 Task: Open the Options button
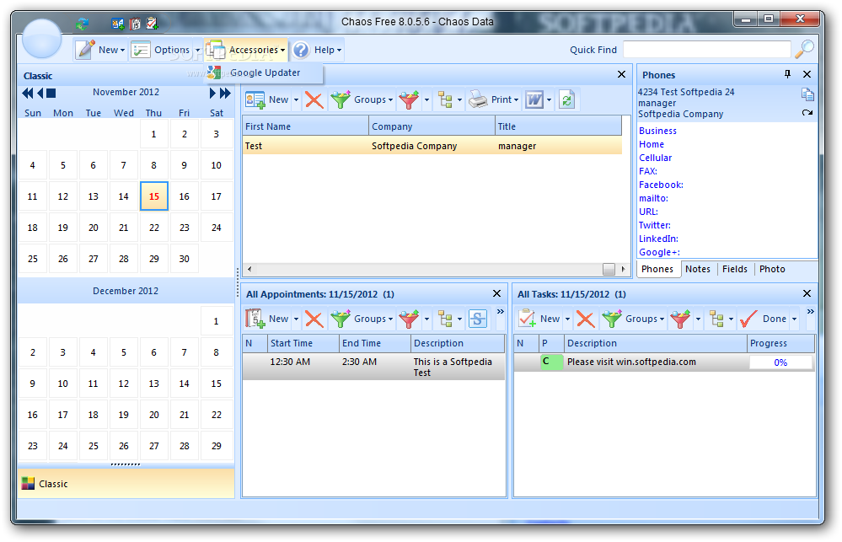pos(160,50)
